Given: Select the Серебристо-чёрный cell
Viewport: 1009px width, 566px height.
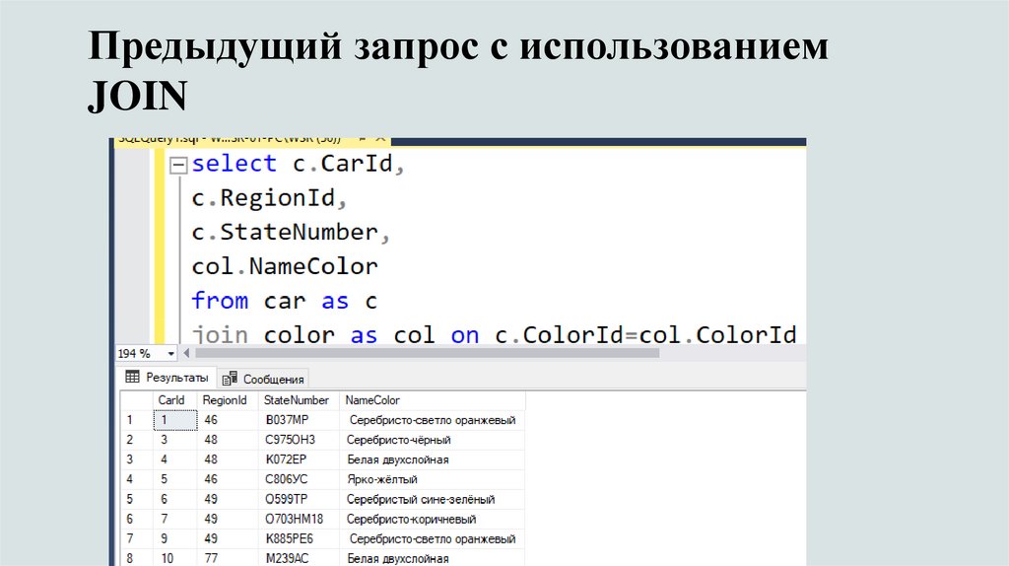Looking at the screenshot, I should (x=432, y=440).
